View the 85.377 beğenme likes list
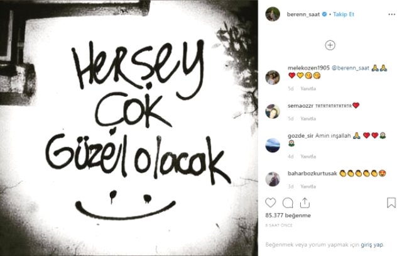The image size is (402, 256). (x=288, y=215)
